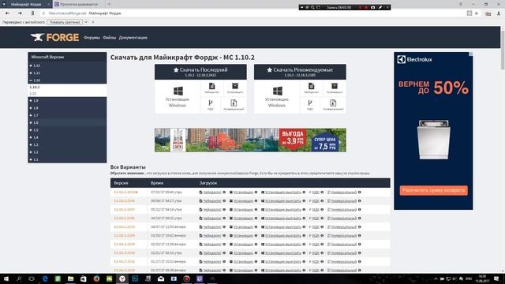505x284 pixels.
Task: Download the Latest Windows installer
Action: [x=178, y=96]
